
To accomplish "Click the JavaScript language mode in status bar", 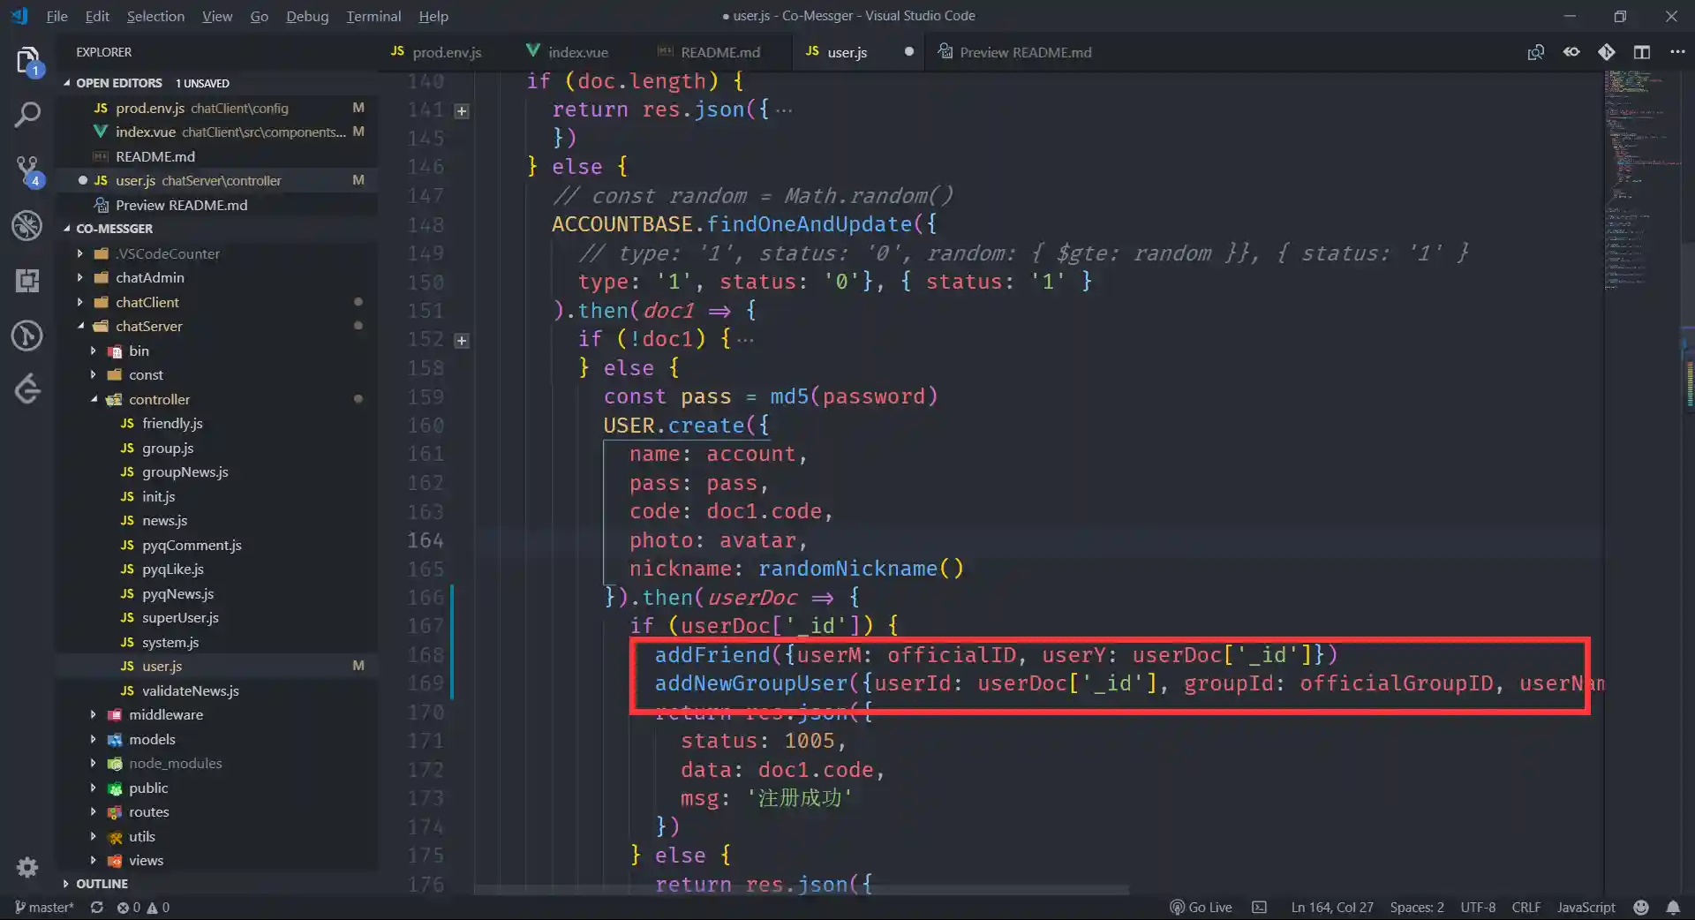I will [x=1585, y=908].
